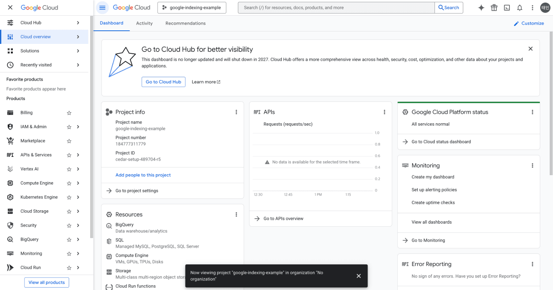Open Compute Engine in the Resources card

pyautogui.click(x=132, y=256)
